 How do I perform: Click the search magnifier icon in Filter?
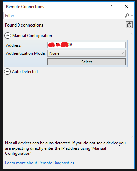click(x=127, y=15)
